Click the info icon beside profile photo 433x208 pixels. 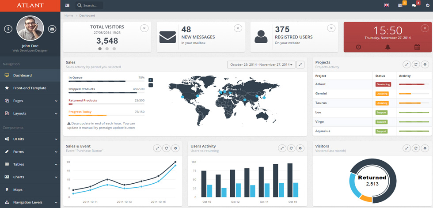pos(8,28)
